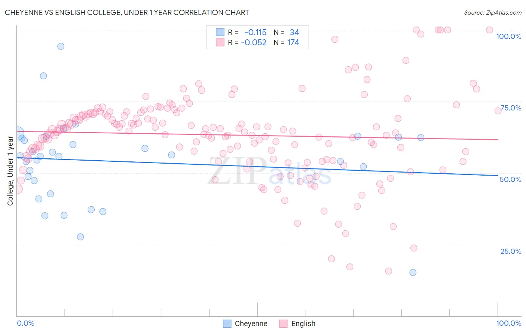Click the ZIPatlas watermark in the chart
The image size is (526, 334).
269,171
